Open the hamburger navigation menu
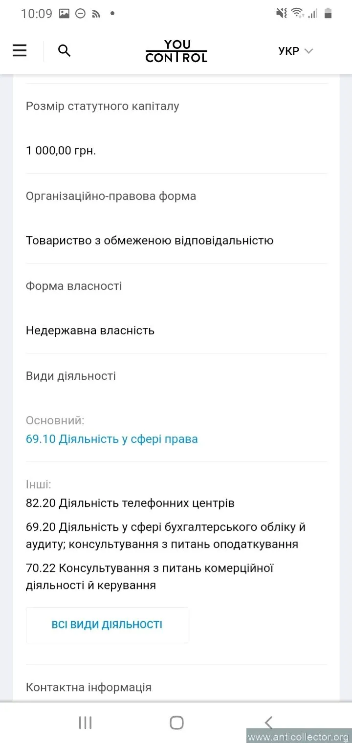The image size is (352, 743). click(x=20, y=50)
